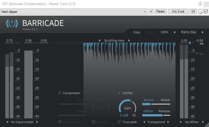The width and height of the screenshot is (209, 127).
Task: Open the Transparent limiter mode label
Action: tap(156, 122)
